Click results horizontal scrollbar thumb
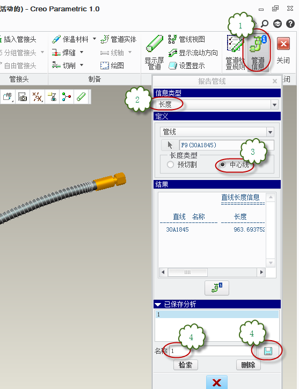 point(188,272)
